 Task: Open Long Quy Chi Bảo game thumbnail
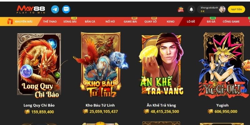(x=39, y=65)
